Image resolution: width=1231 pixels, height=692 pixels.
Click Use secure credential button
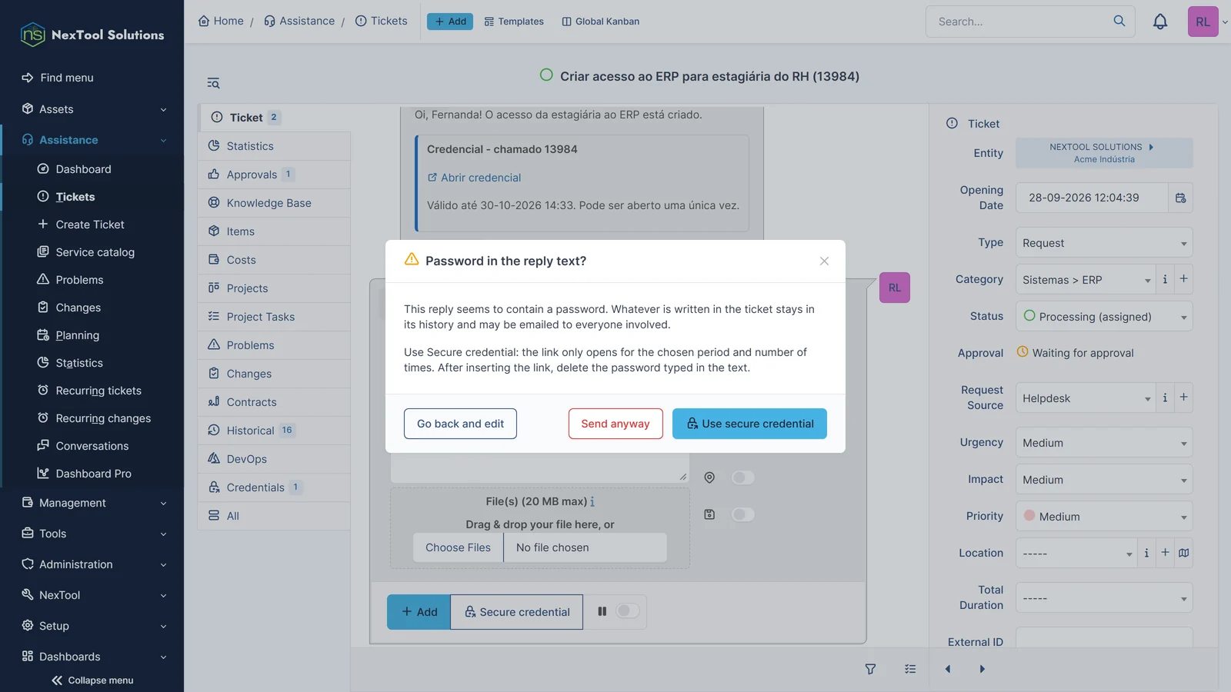[x=749, y=424]
